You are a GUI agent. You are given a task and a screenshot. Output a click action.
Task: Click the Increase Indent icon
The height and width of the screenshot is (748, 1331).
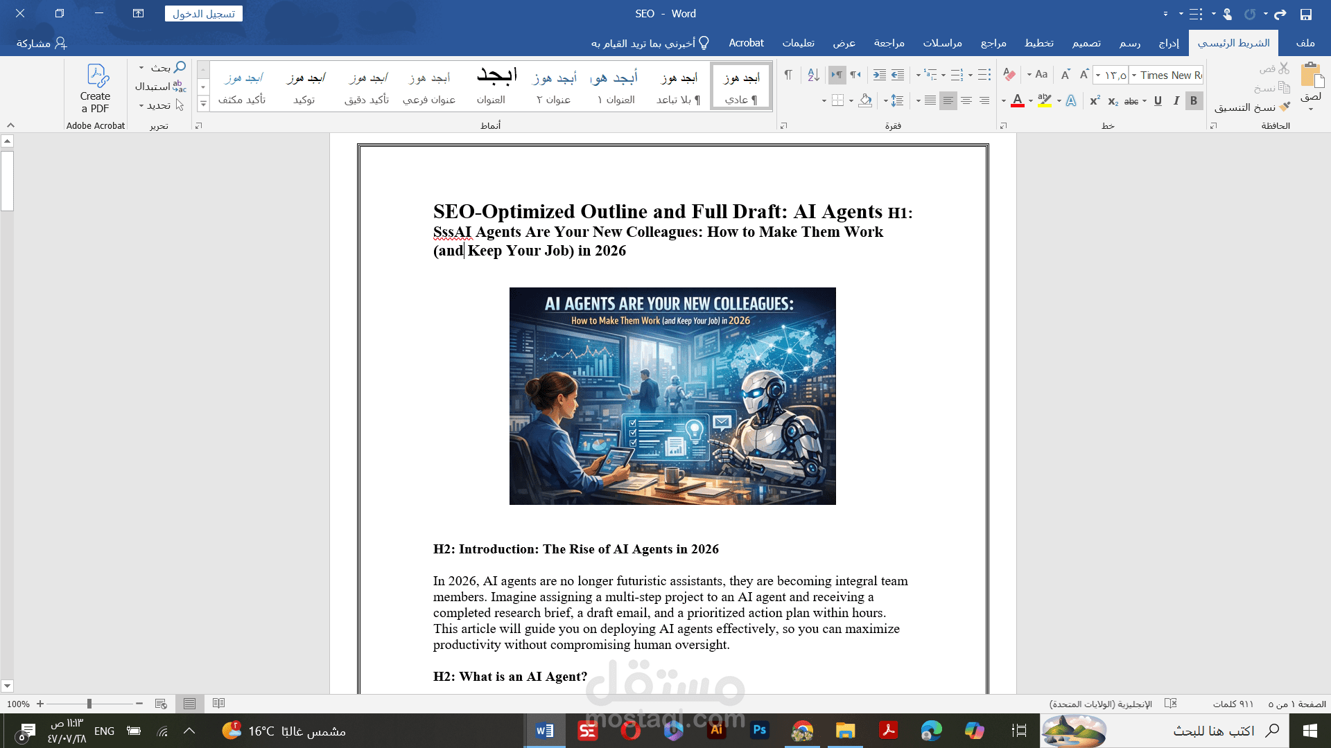[879, 75]
